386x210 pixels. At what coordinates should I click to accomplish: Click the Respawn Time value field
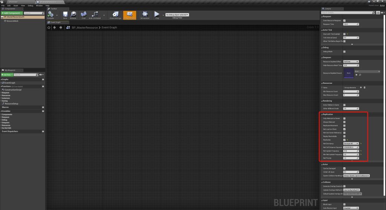click(351, 24)
